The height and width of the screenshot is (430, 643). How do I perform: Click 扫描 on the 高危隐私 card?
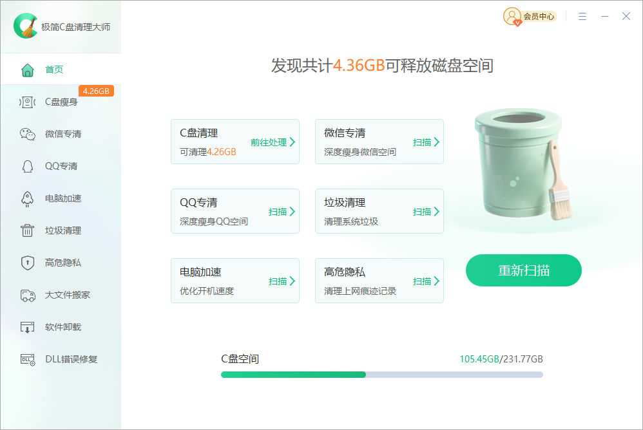[x=422, y=281]
